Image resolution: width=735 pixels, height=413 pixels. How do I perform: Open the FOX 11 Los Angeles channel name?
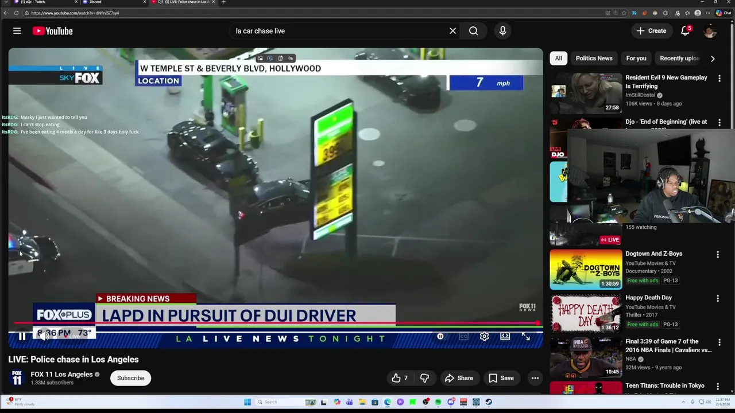coord(61,375)
